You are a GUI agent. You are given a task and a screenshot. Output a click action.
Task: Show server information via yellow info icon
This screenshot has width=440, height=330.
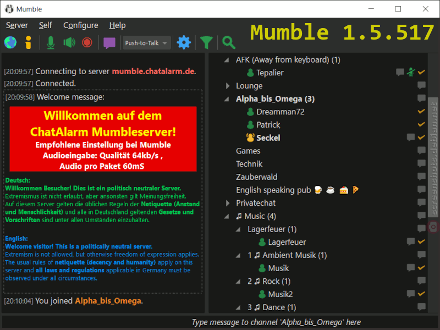(28, 43)
